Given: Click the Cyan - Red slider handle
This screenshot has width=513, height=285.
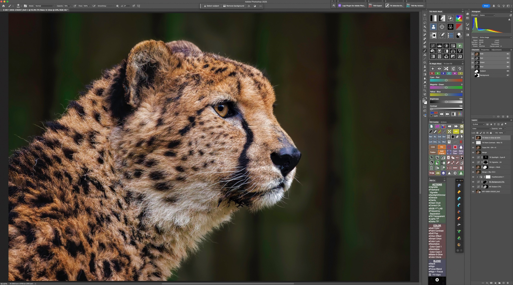Looking at the screenshot, I should tap(446, 80).
